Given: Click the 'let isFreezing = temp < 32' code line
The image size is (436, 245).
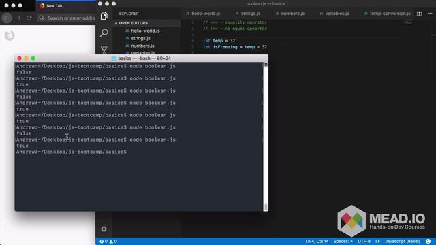Looking at the screenshot, I should point(234,47).
